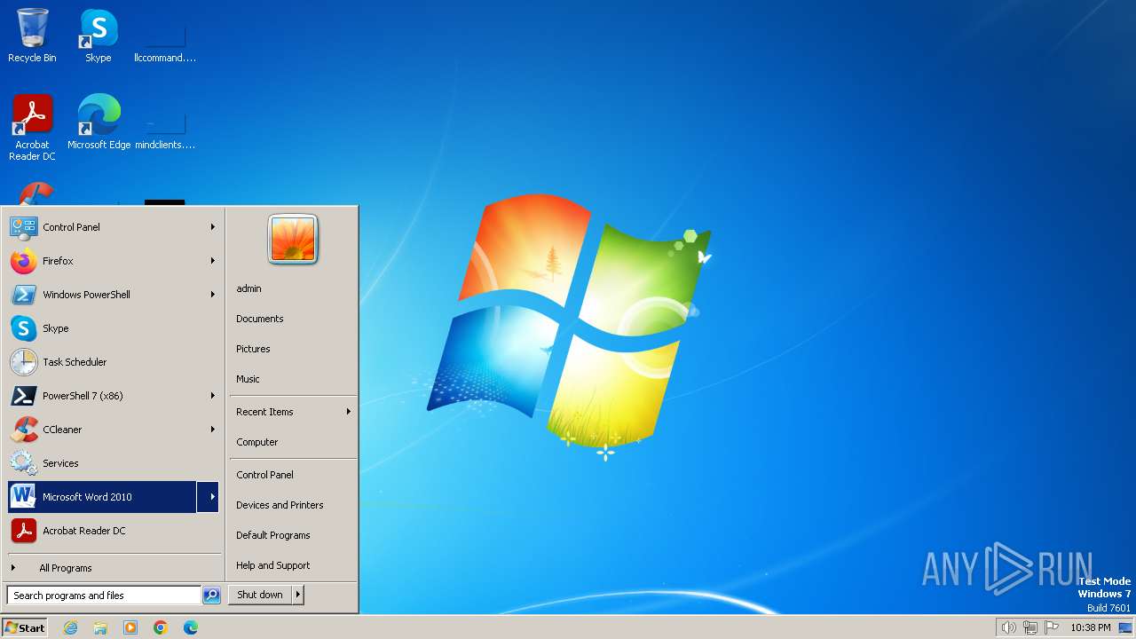This screenshot has width=1136, height=639.
Task: Expand Recent Items submenu arrow
Action: click(349, 412)
